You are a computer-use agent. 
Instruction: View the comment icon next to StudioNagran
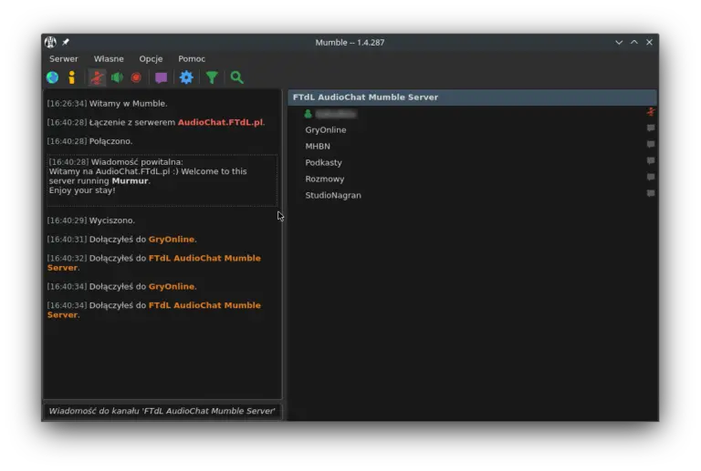[651, 193]
